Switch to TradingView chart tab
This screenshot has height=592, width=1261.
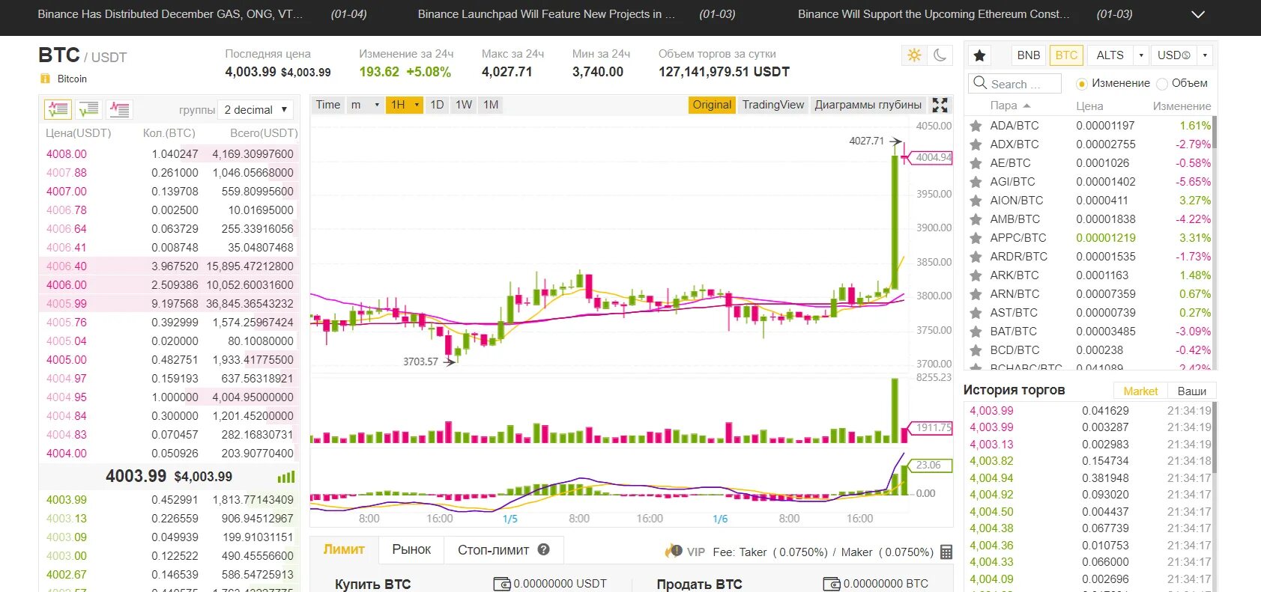click(773, 105)
